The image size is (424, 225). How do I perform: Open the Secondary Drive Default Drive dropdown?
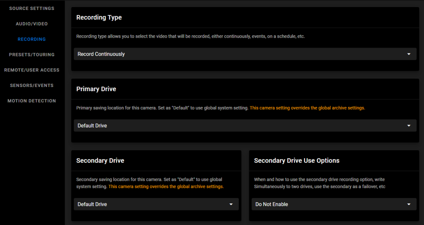point(156,204)
